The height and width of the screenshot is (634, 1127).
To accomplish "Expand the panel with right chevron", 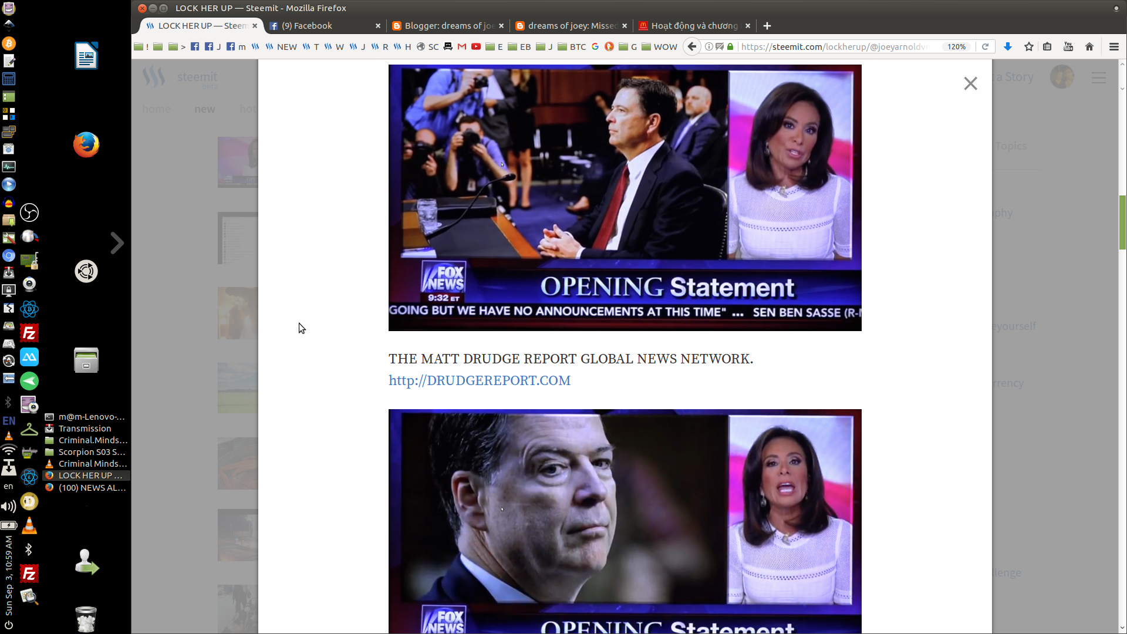I will pyautogui.click(x=117, y=243).
